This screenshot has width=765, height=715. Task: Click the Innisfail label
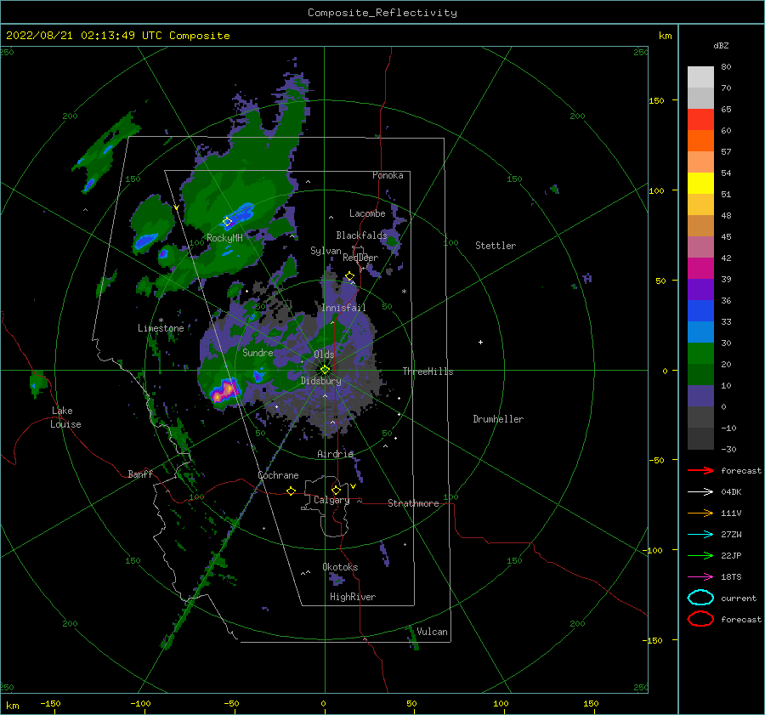[343, 308]
